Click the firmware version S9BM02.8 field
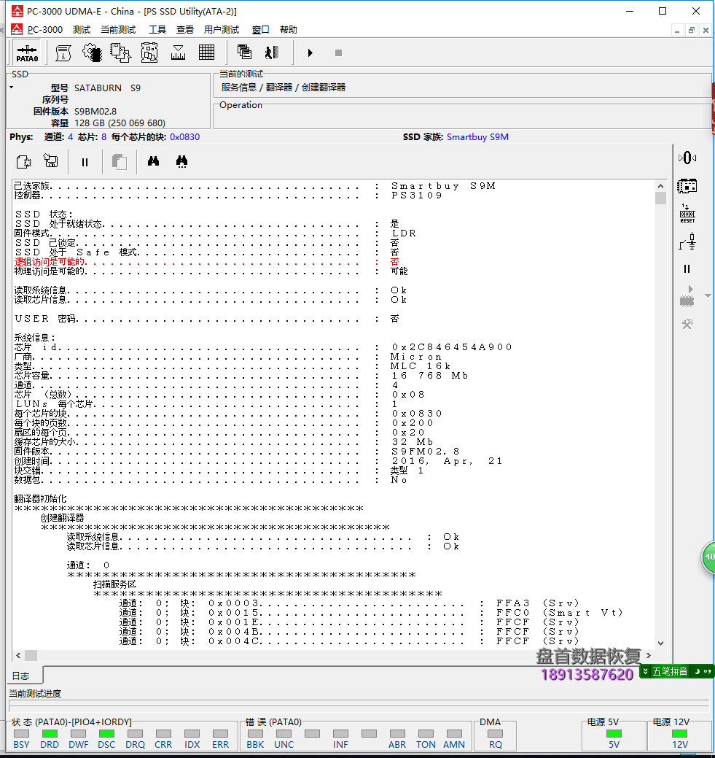Screen dimensions: 715x758 [95, 111]
